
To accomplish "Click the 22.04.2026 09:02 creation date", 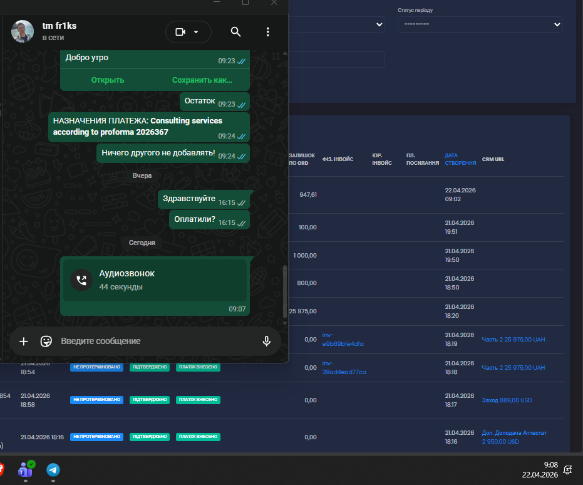I will [x=460, y=195].
